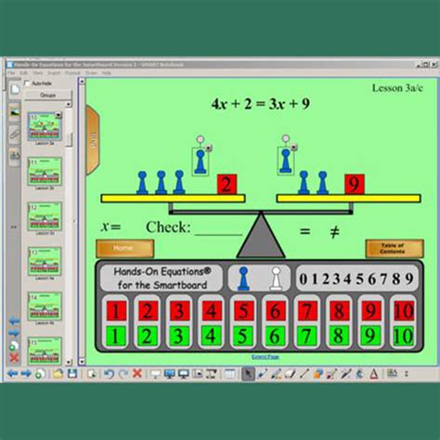Image resolution: width=440 pixels, height=440 pixels.
Task: Toggle dual page display
Action: pos(183,374)
